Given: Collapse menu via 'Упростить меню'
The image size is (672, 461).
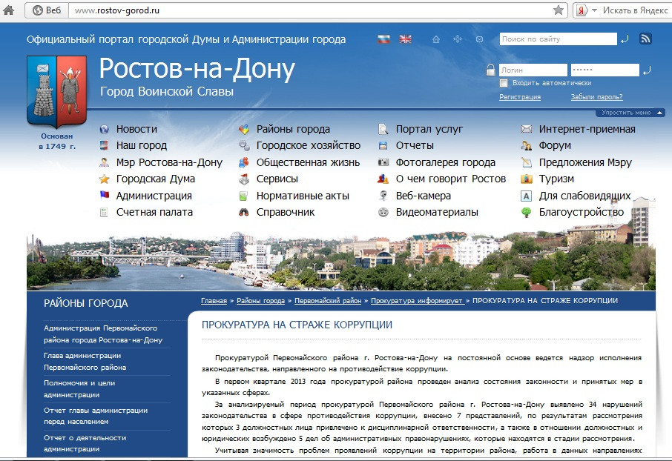Looking at the screenshot, I should 630,113.
